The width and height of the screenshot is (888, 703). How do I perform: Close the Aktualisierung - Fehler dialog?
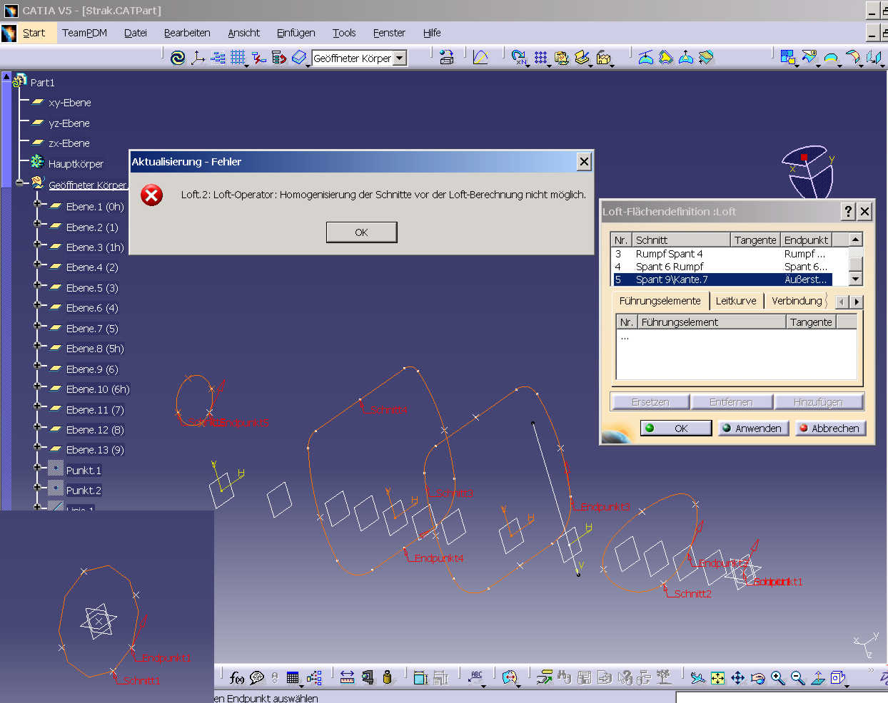tap(584, 162)
